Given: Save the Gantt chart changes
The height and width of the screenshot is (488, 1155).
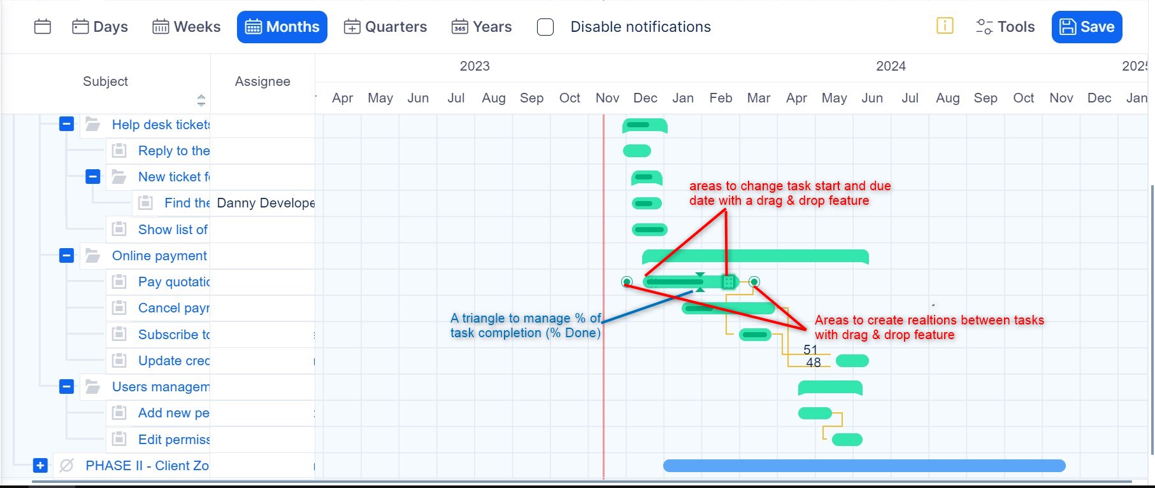Looking at the screenshot, I should (1087, 27).
